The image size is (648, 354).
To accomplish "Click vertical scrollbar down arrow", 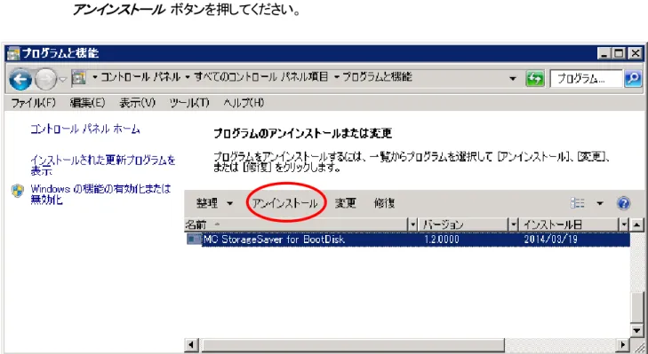I will pos(636,330).
